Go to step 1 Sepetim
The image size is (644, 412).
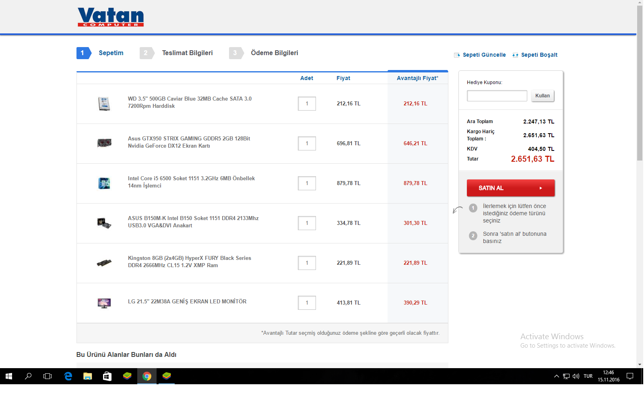tap(100, 53)
